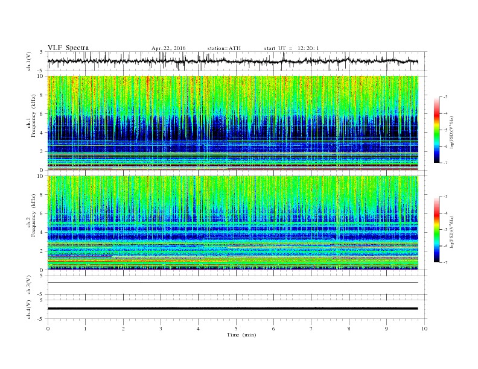Click the "VLF Spectra" plot title

click(68, 48)
